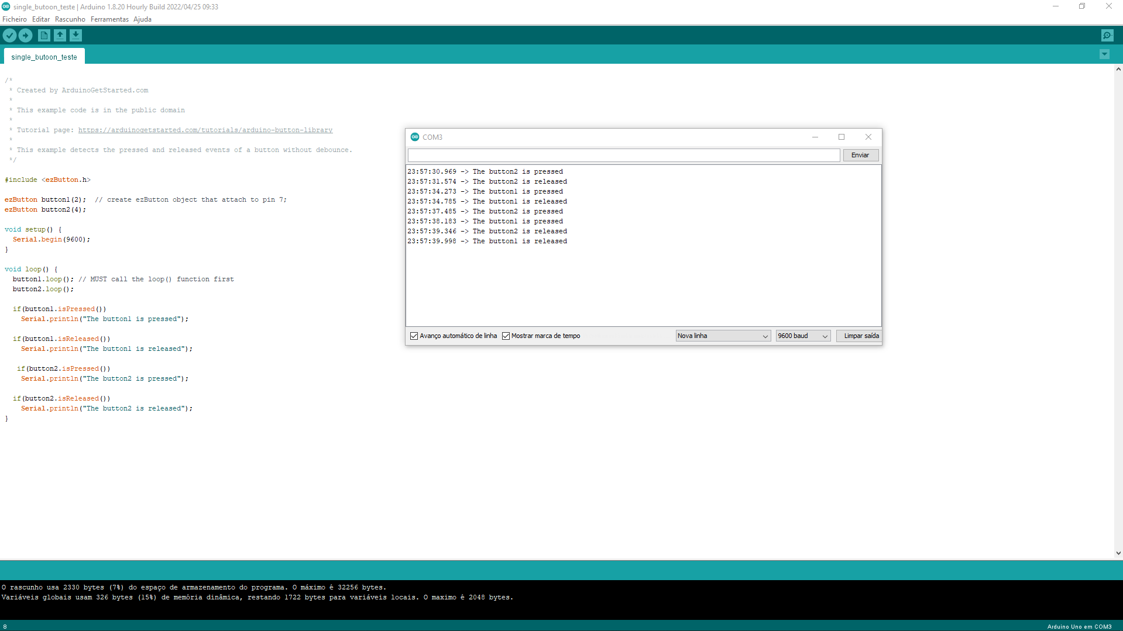Click the Enviar button in the serial monitor

pyautogui.click(x=860, y=155)
